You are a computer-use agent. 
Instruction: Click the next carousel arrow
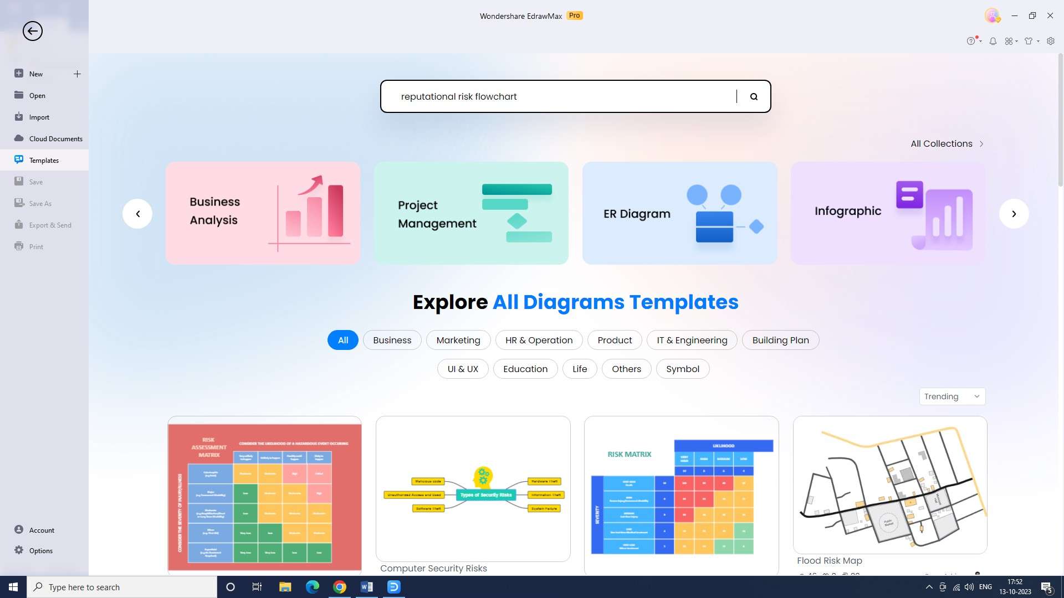[x=1014, y=214]
